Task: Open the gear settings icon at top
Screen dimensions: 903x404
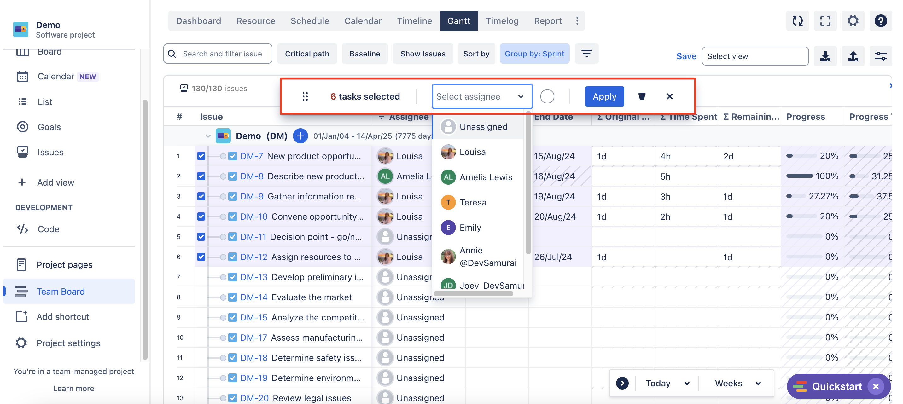Action: point(853,21)
